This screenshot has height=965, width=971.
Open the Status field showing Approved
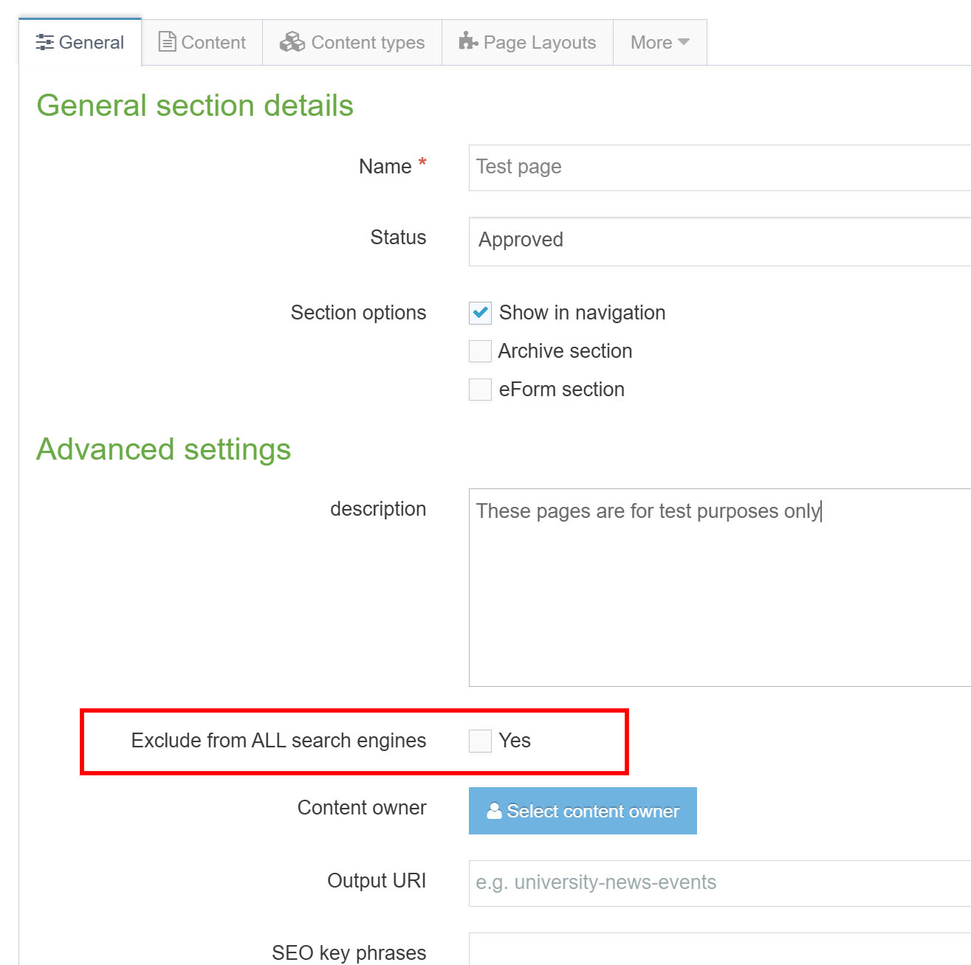coord(719,241)
